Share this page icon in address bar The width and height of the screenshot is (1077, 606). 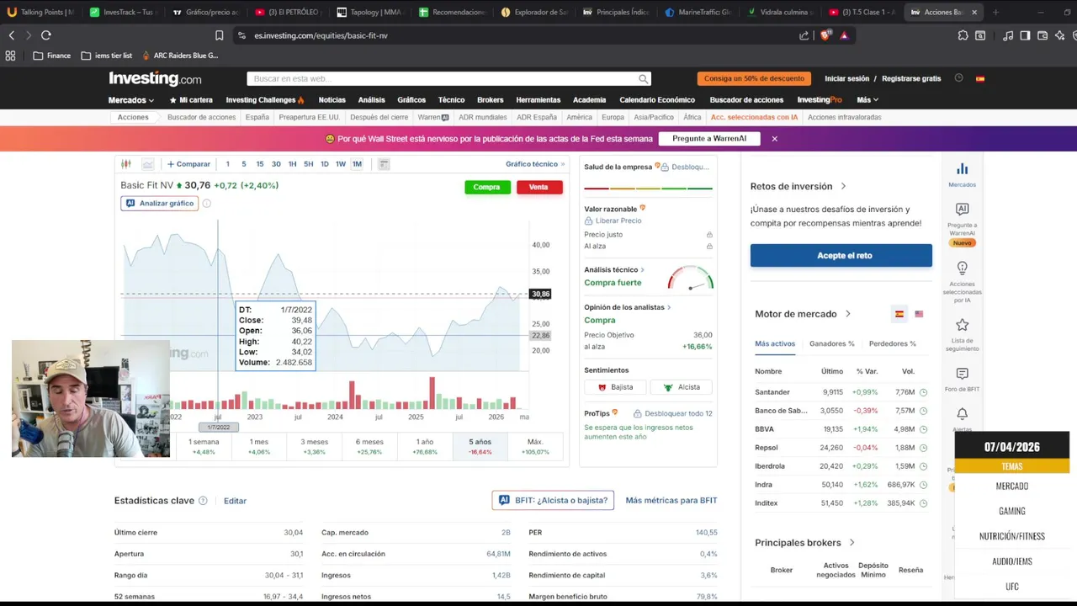804,35
